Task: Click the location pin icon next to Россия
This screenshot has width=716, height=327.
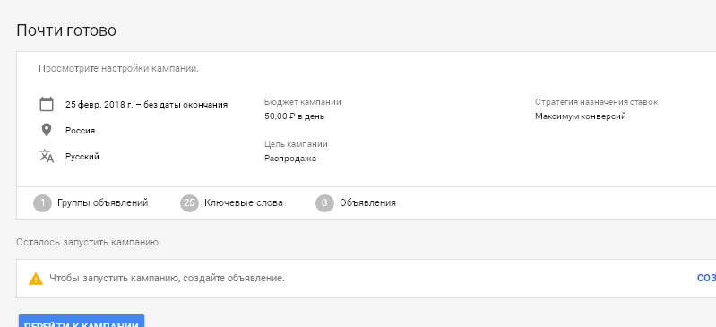Action: click(46, 130)
